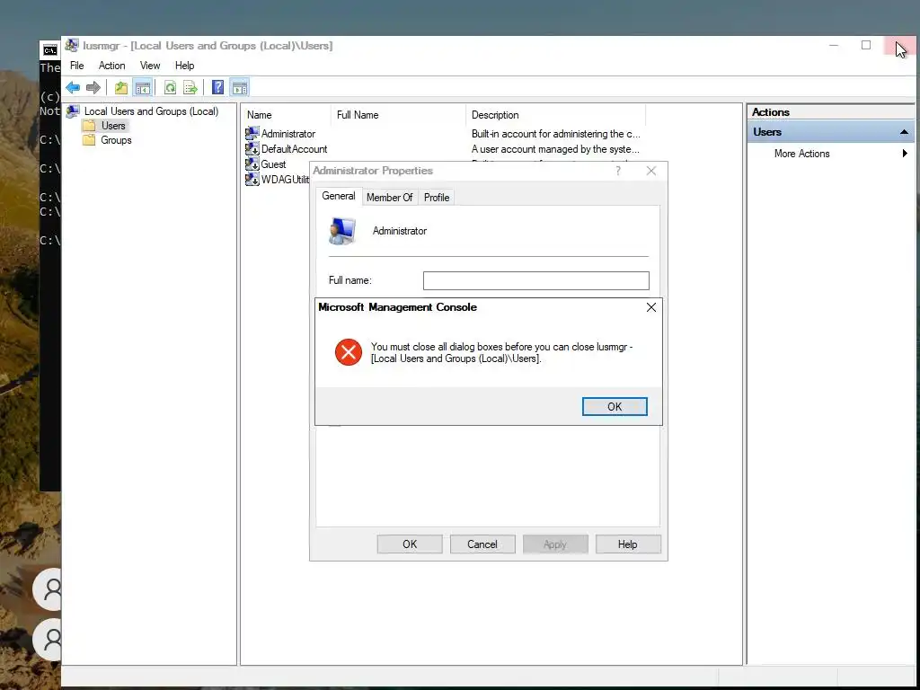Viewport: 920px width, 690px height.
Task: Collapse the Users section in Actions pane
Action: pyautogui.click(x=904, y=133)
